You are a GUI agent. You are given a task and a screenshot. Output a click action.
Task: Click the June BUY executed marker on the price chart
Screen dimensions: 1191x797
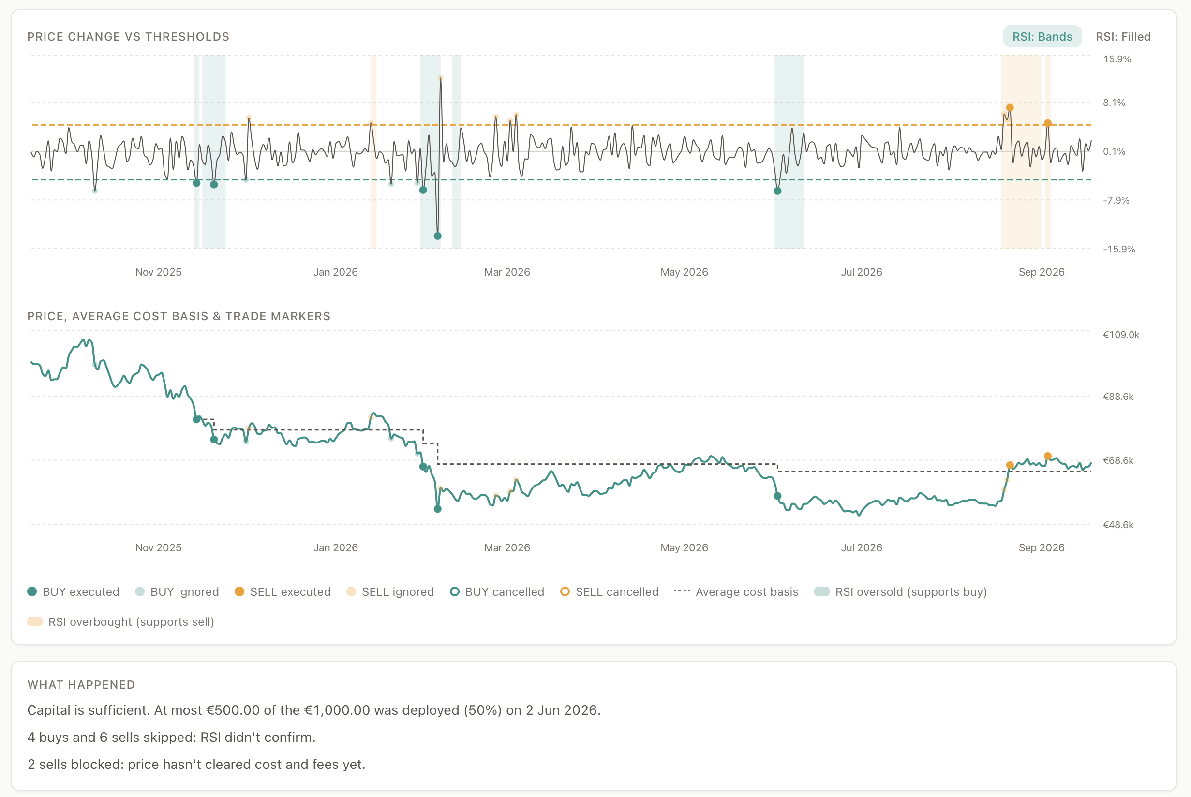(x=777, y=496)
